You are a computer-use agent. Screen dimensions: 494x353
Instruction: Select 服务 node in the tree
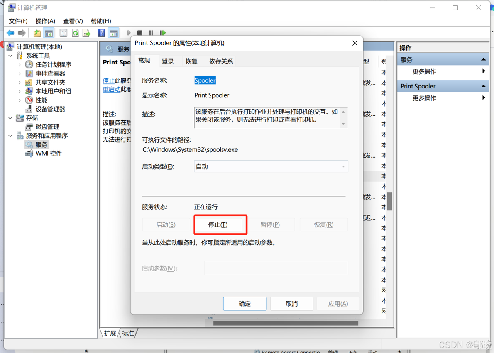(x=41, y=144)
